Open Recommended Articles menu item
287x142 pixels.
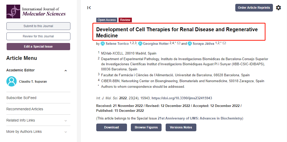pyautogui.click(x=25, y=109)
